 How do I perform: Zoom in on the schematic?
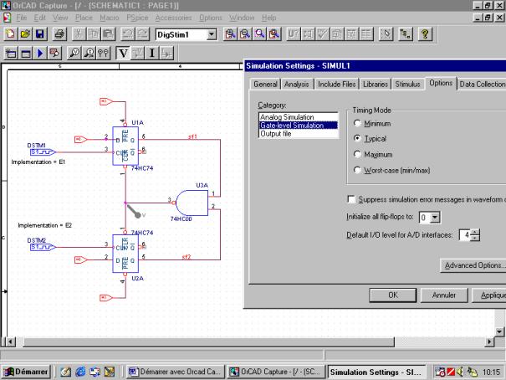[230, 34]
